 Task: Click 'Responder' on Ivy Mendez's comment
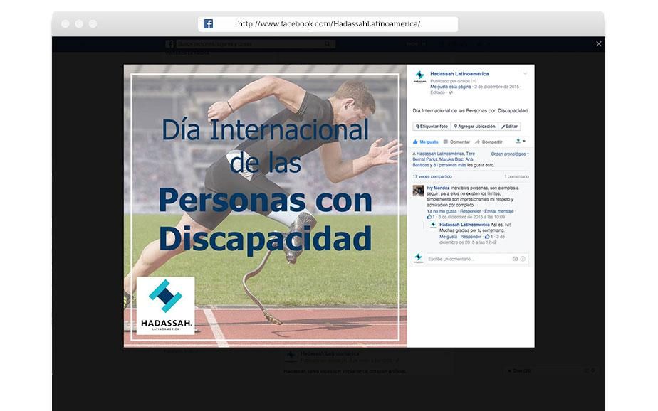(x=471, y=212)
